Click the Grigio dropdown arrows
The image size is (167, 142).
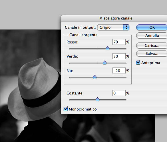pyautogui.click(x=126, y=27)
